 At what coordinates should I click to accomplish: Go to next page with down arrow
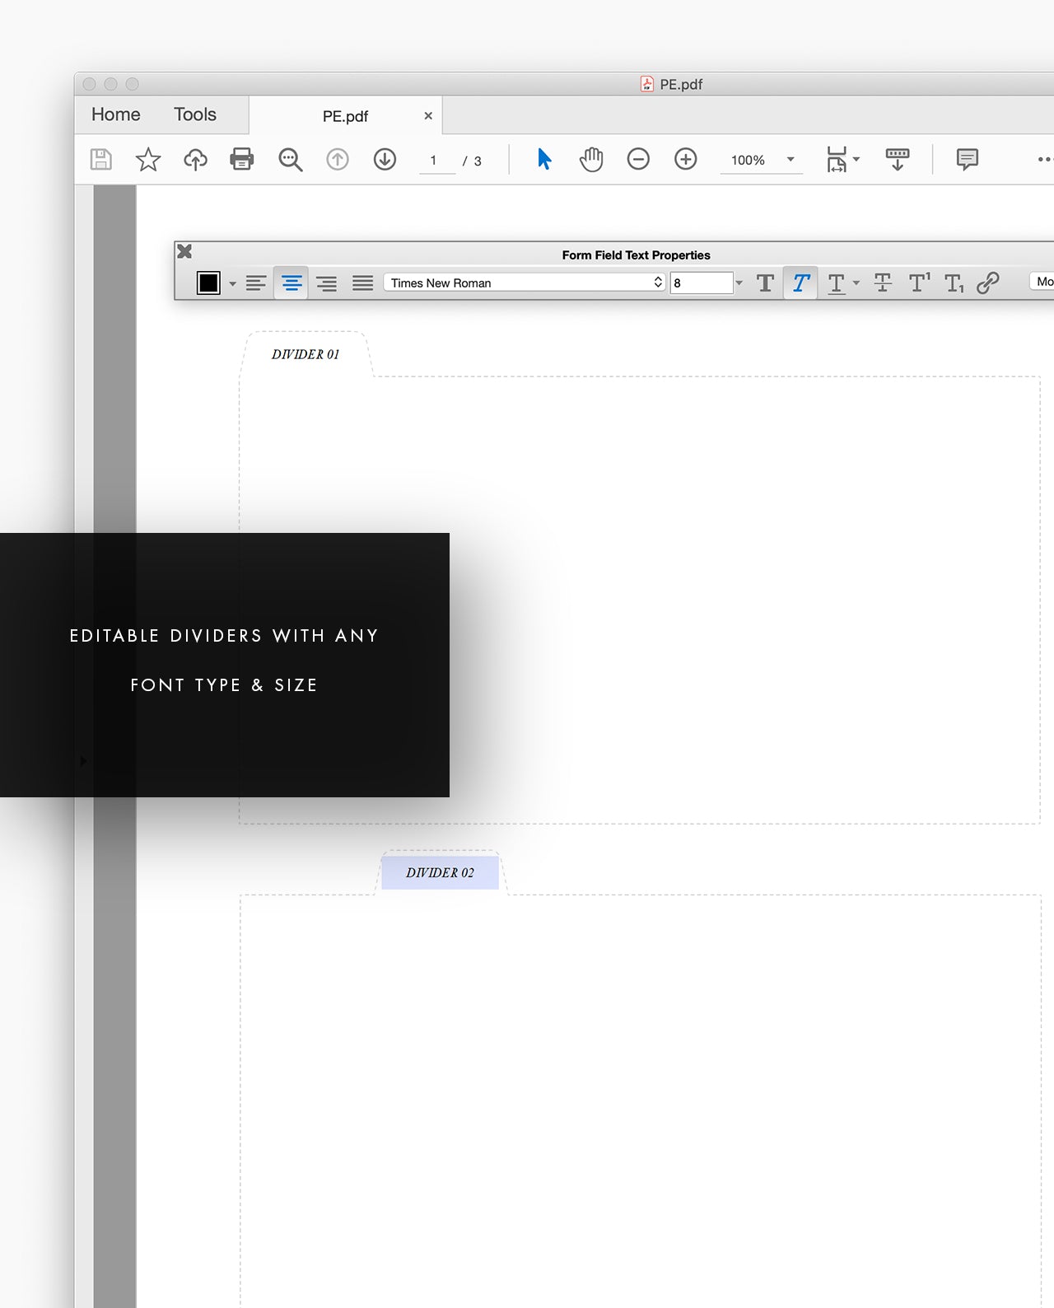385,159
